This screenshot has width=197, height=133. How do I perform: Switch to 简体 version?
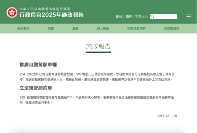pyautogui.click(x=129, y=17)
